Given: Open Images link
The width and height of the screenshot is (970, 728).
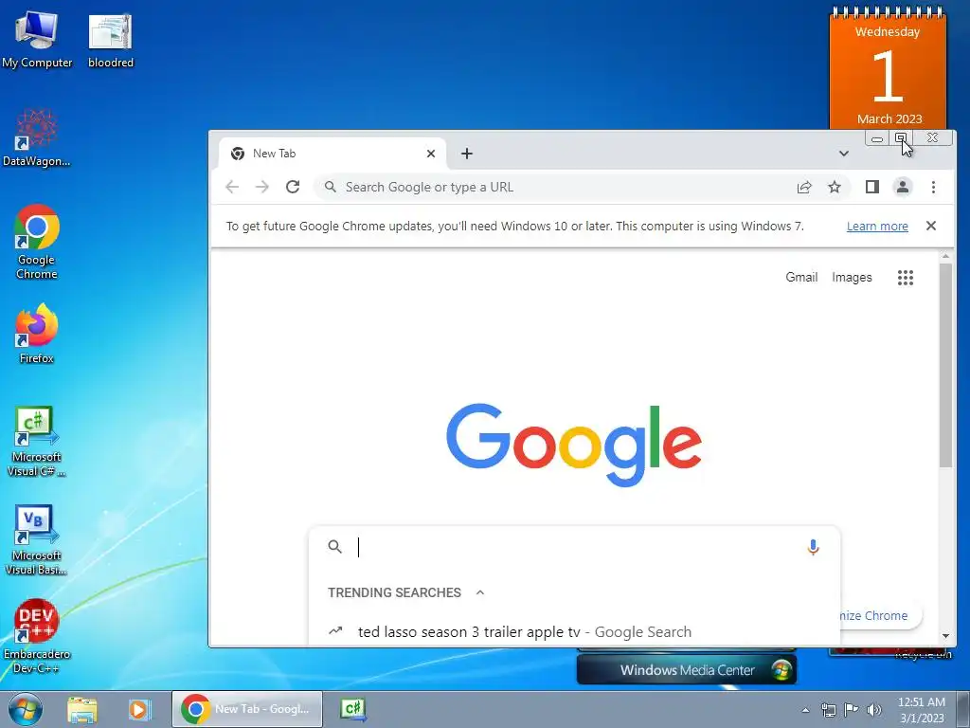Looking at the screenshot, I should click(x=852, y=278).
